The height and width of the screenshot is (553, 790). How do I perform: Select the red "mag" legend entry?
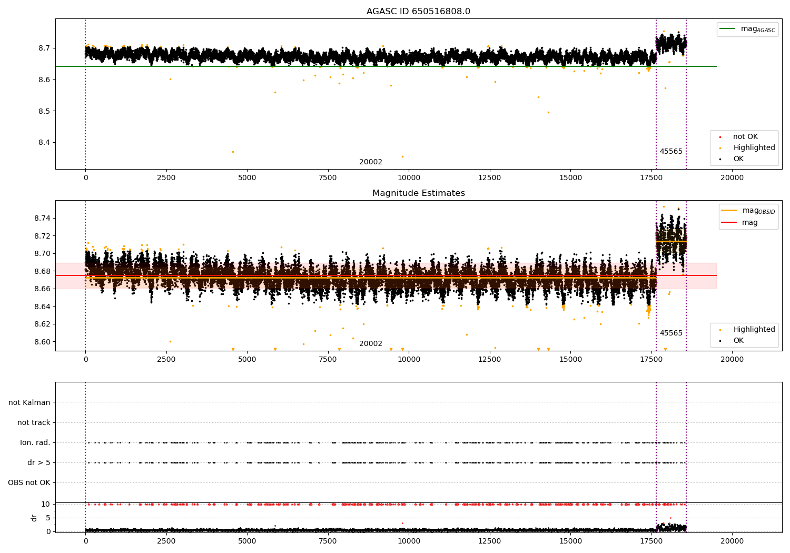(749, 223)
